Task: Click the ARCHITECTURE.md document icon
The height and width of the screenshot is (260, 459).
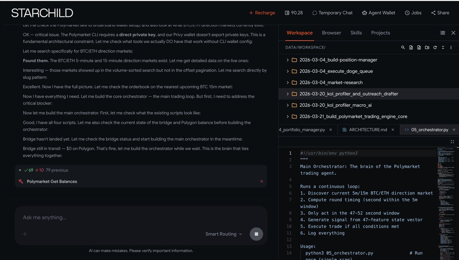Action: (345, 130)
